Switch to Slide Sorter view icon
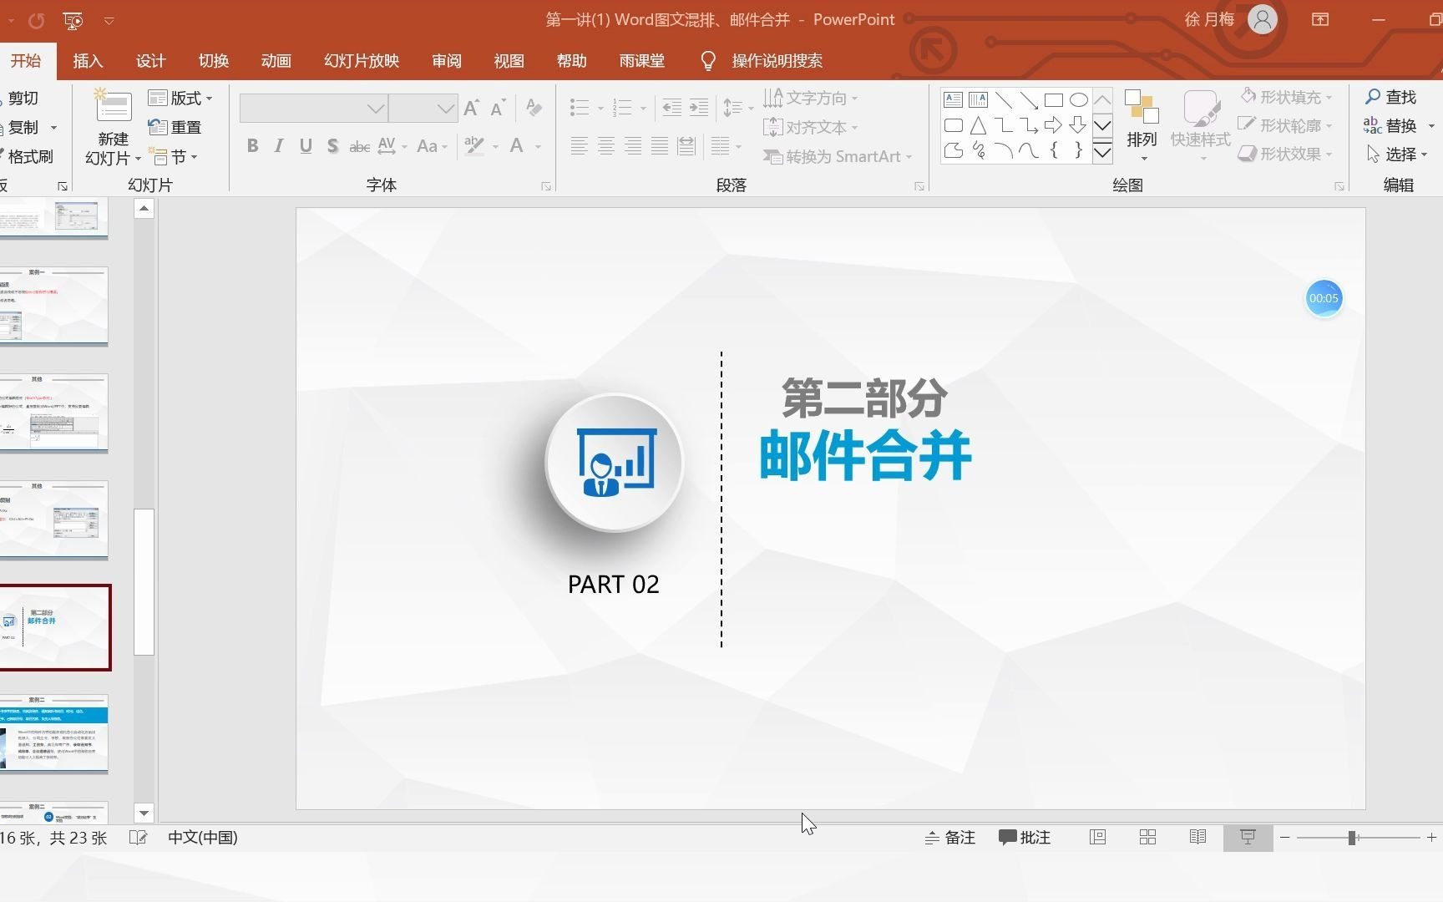1443x902 pixels. (x=1147, y=838)
